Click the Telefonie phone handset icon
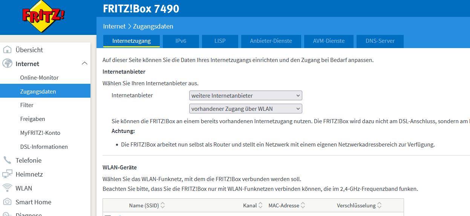This screenshot has height=216, width=470. coord(7,160)
